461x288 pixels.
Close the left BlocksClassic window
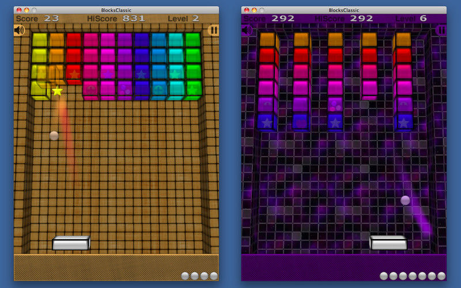pos(19,10)
